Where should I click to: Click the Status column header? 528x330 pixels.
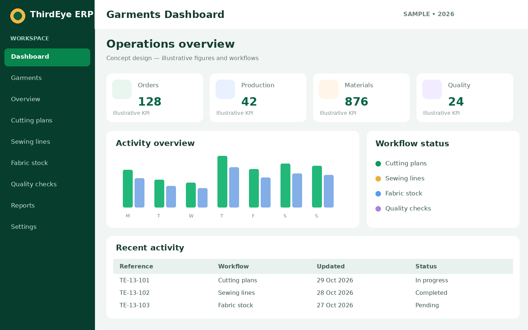pyautogui.click(x=426, y=267)
